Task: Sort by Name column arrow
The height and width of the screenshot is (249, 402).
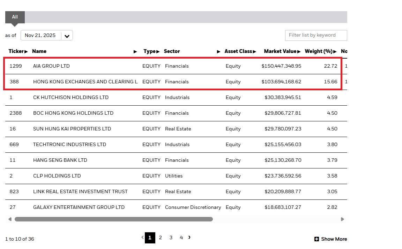Action: pyautogui.click(x=135, y=52)
